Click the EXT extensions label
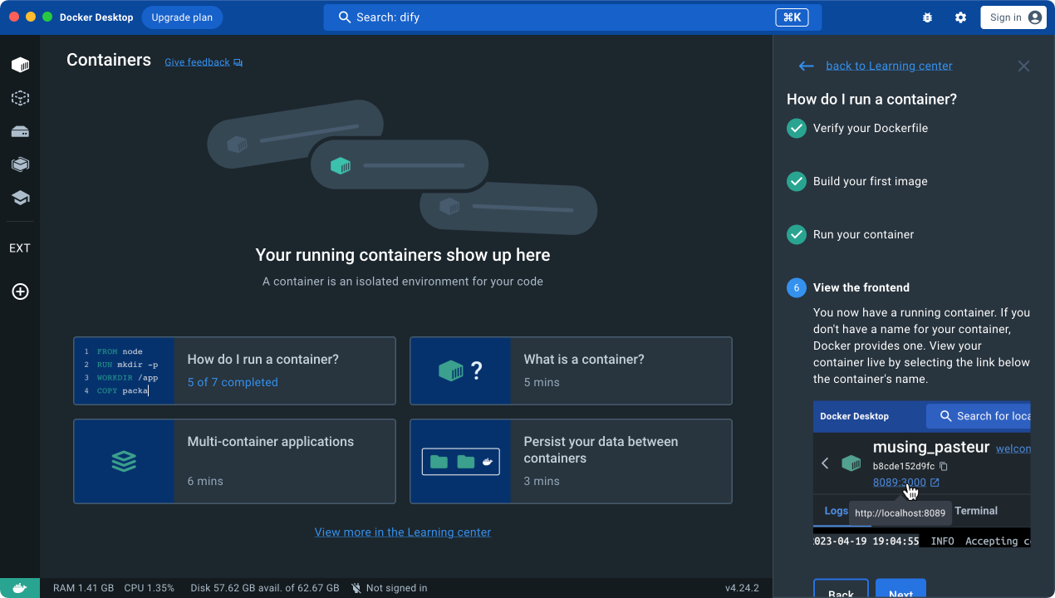The height and width of the screenshot is (598, 1055). [20, 248]
